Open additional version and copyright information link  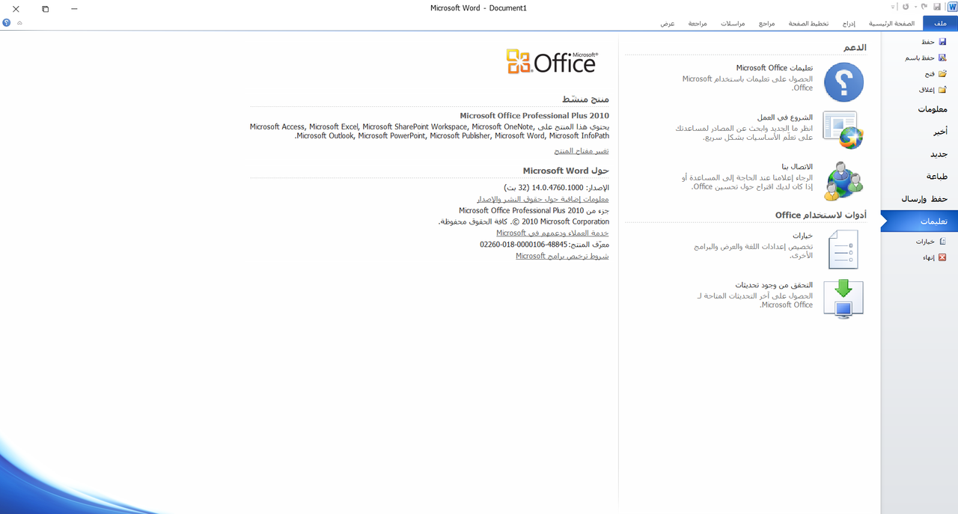(x=543, y=199)
